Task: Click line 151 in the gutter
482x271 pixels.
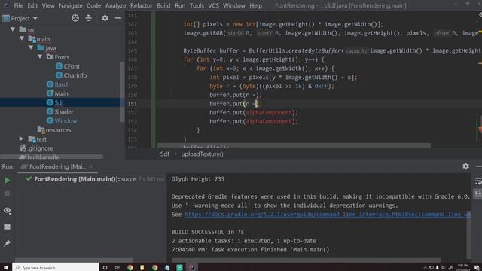Action: pyautogui.click(x=133, y=104)
